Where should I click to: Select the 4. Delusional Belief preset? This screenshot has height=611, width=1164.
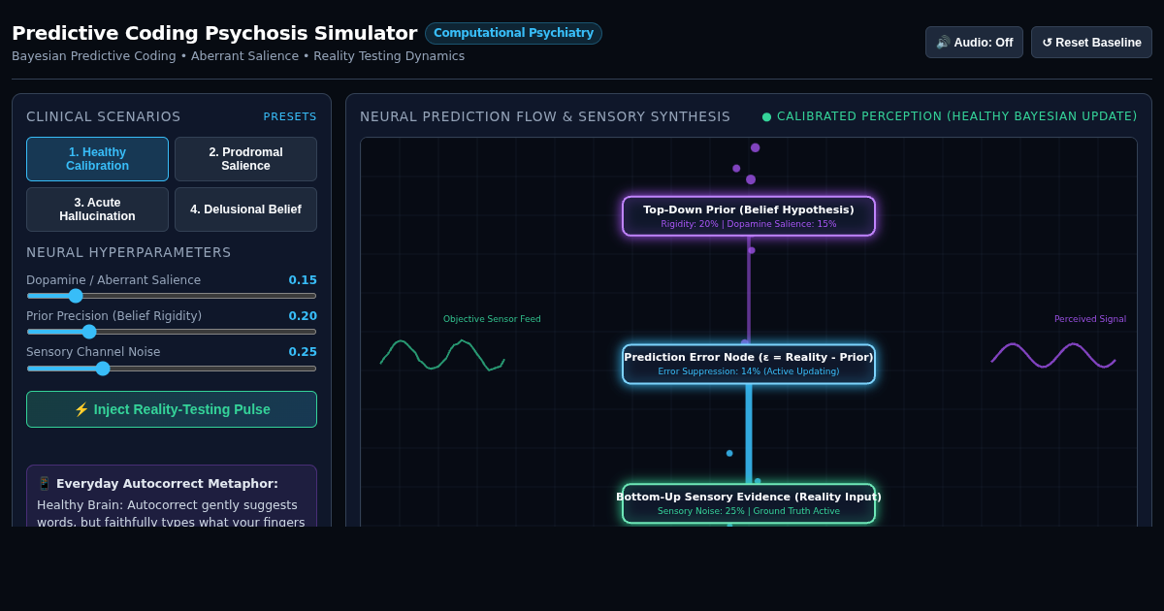coord(245,209)
